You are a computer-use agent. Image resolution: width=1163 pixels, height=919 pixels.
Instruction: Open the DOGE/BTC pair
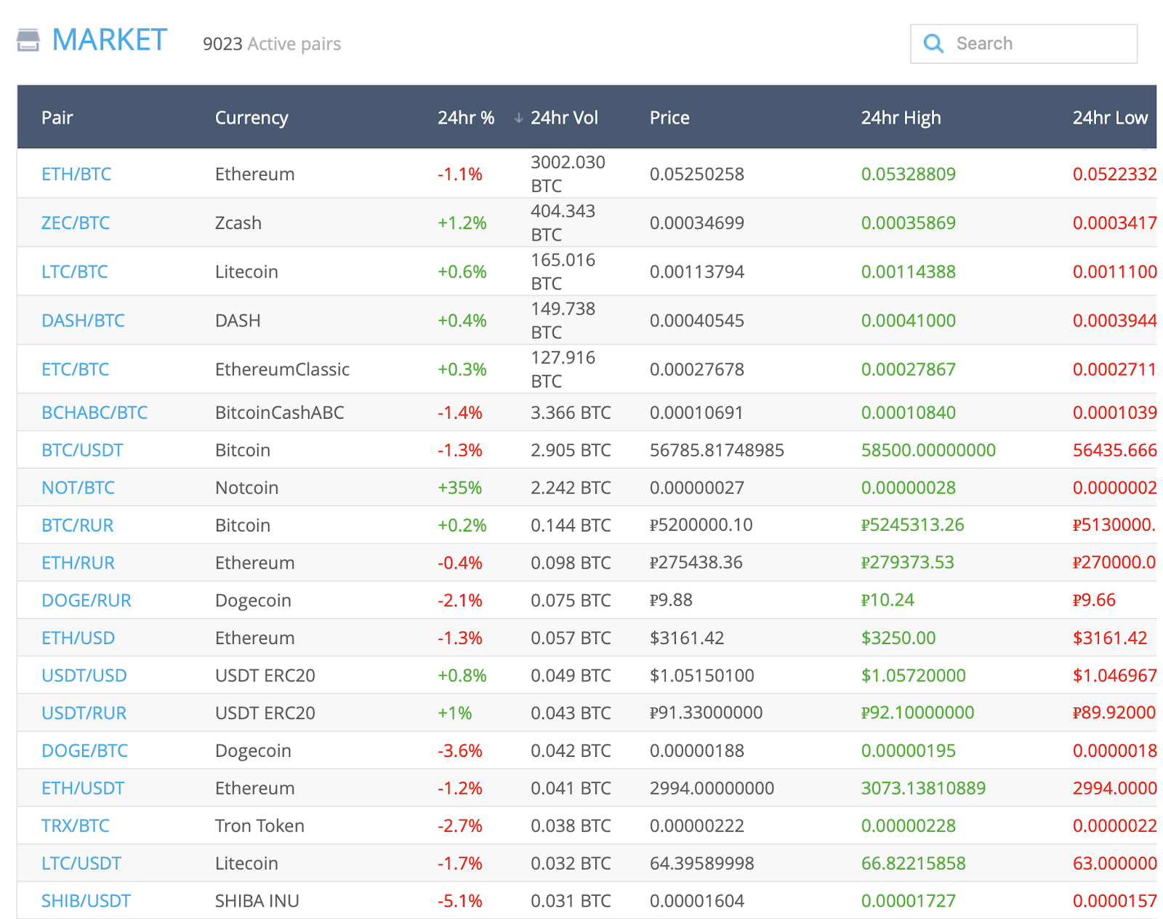(x=84, y=750)
